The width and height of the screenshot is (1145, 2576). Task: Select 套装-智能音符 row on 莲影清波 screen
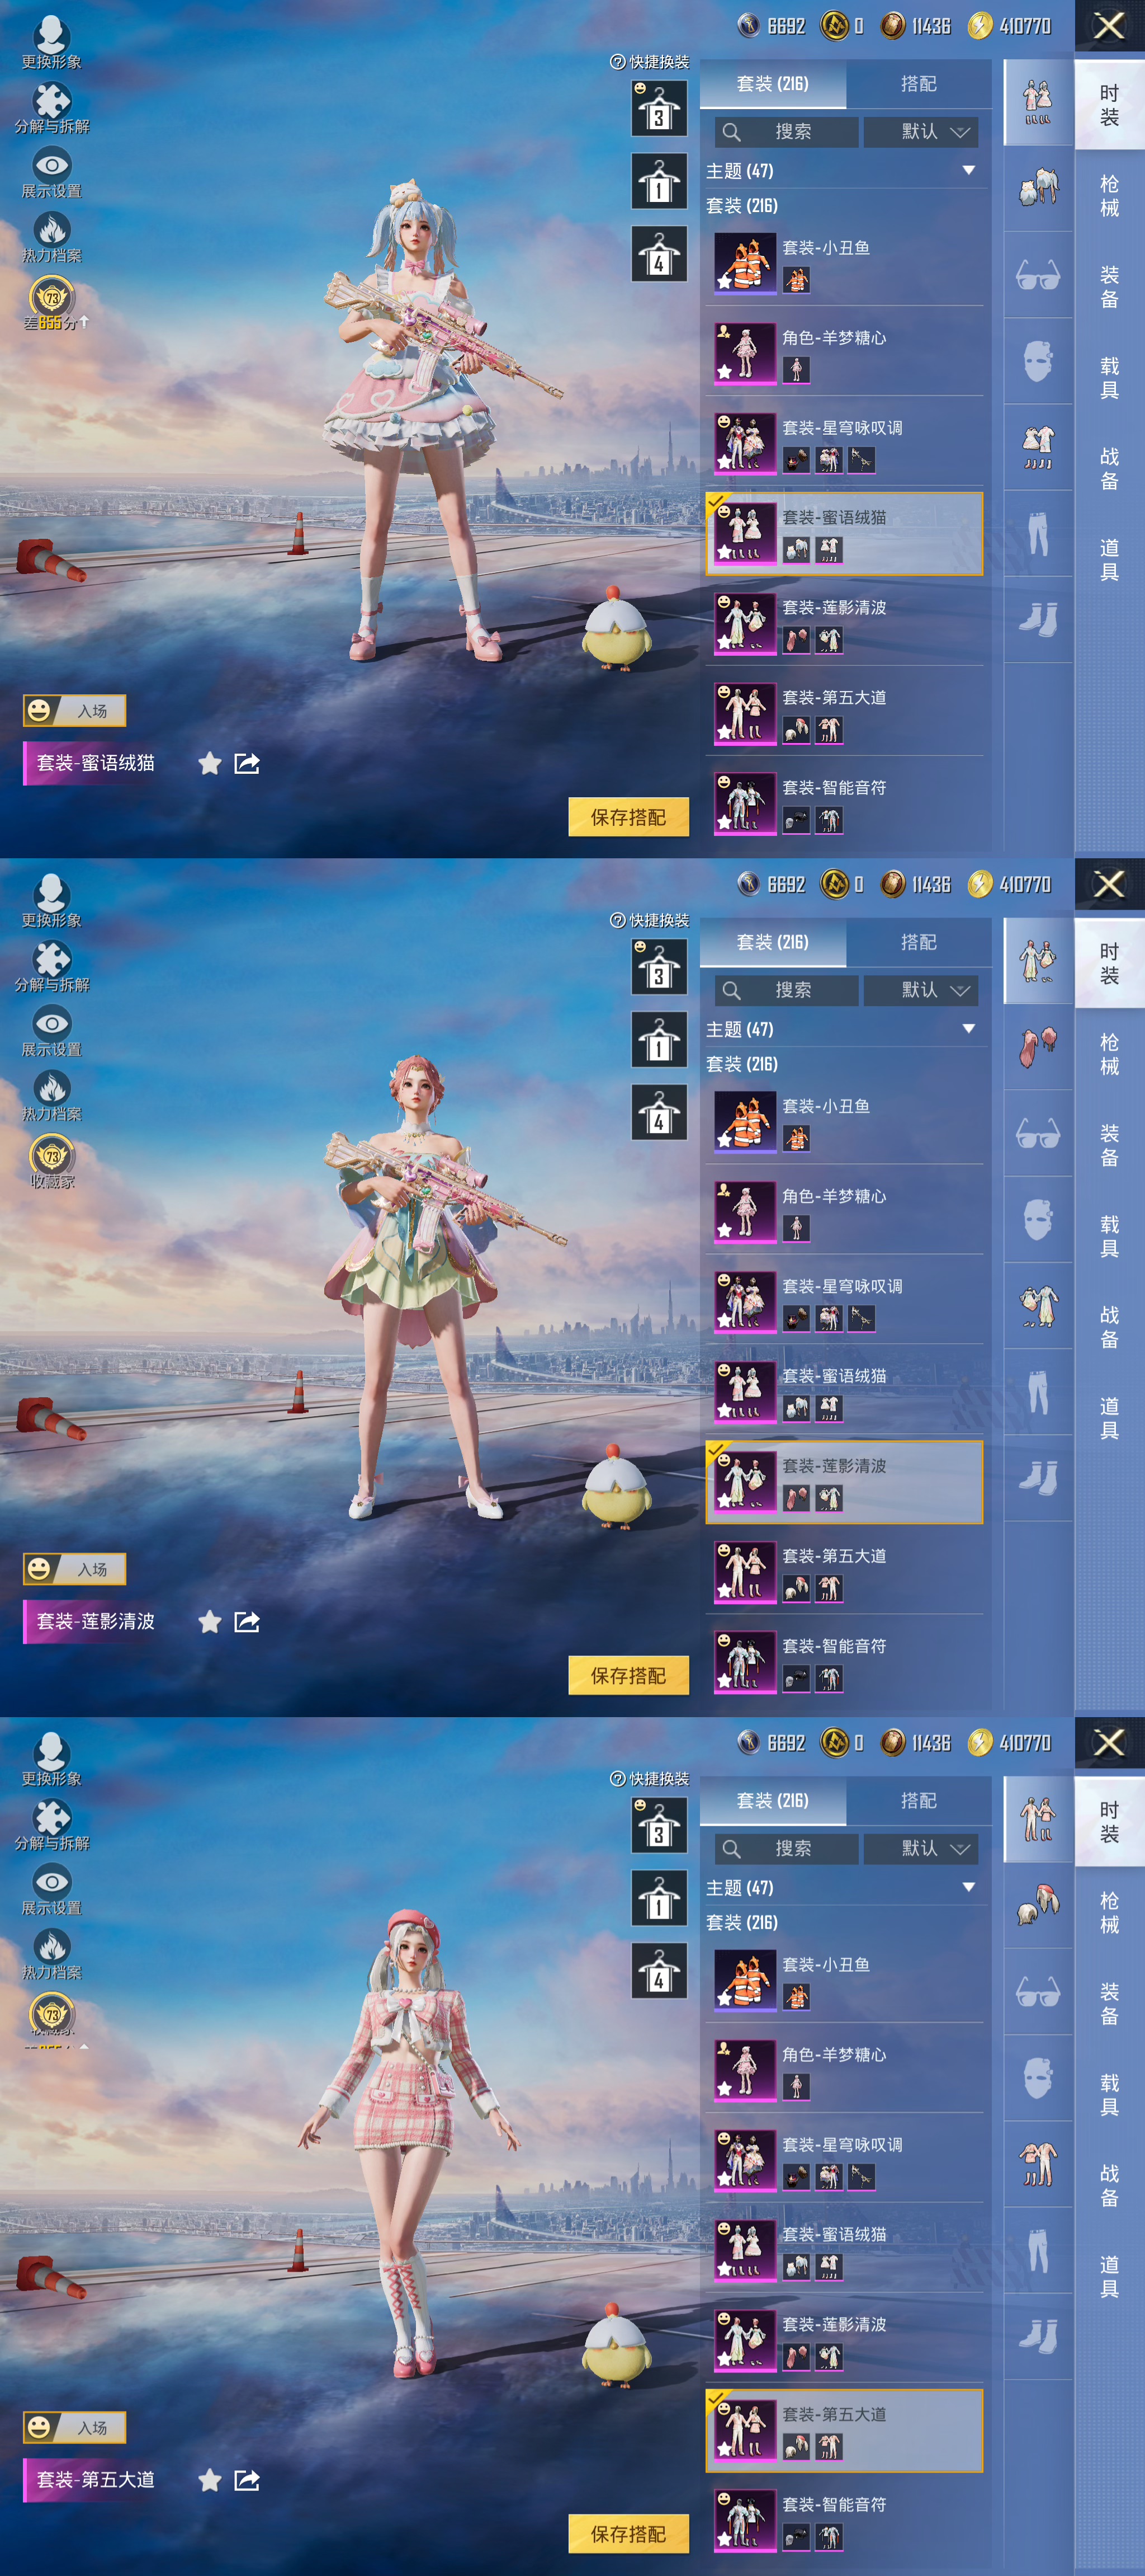click(x=844, y=1661)
